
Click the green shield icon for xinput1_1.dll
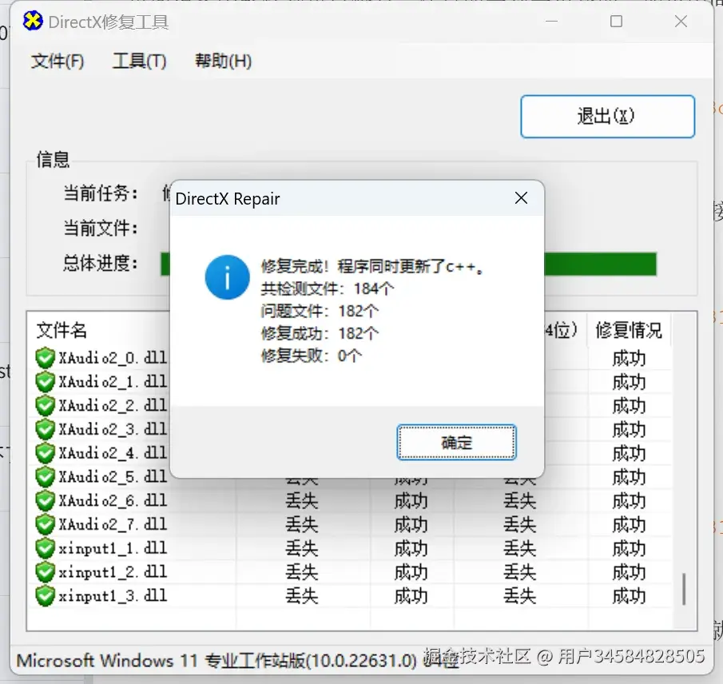pyautogui.click(x=46, y=548)
